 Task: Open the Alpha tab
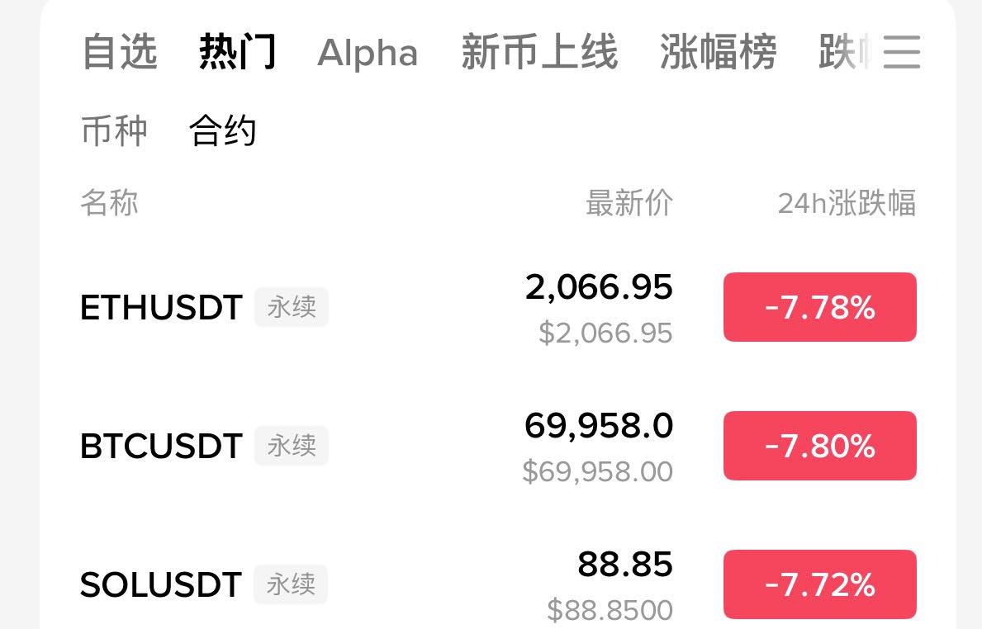(368, 53)
